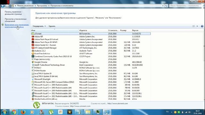Screen dimensions: 205x115
Task: Open the media player taskbar icon
Action: coord(32,112)
